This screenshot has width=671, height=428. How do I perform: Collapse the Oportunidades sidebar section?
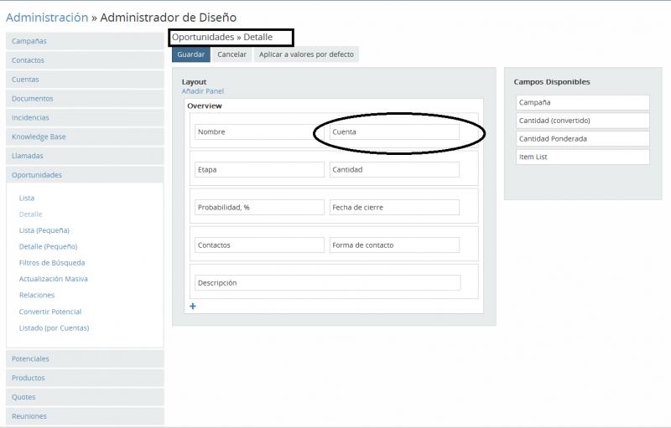[37, 175]
